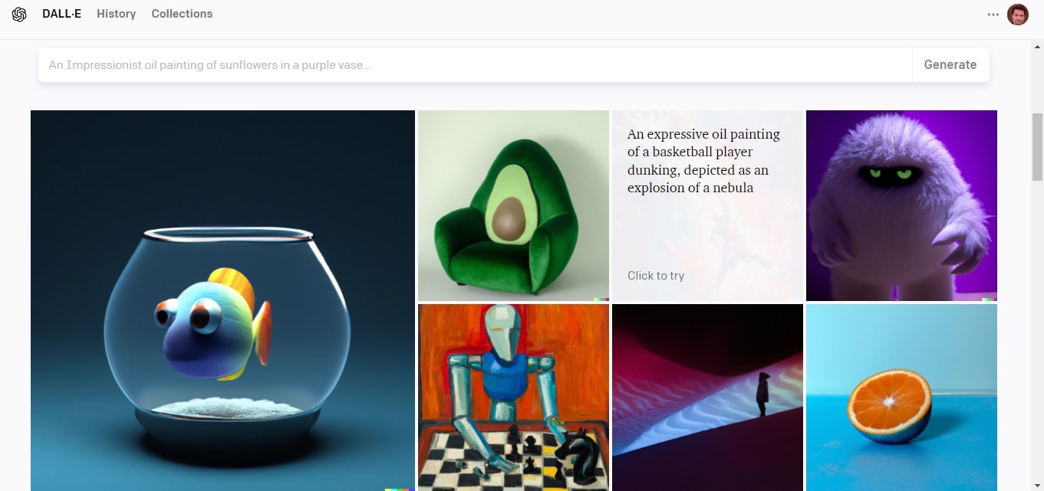Open the History tab
Screen dimensions: 1044x491
[x=117, y=14]
